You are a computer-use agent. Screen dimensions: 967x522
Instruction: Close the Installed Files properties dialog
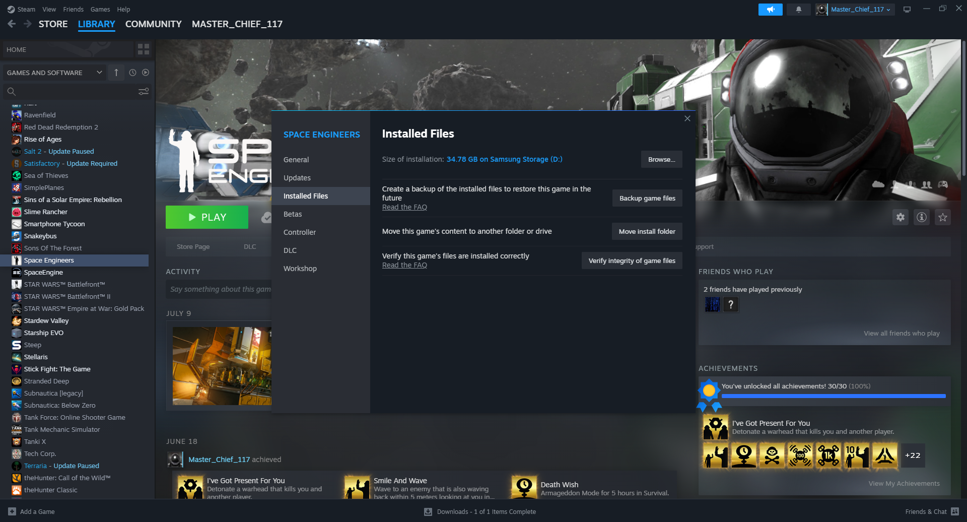pyautogui.click(x=687, y=118)
